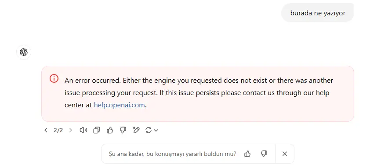Click the "An error occurred" message text
This screenshot has height=166, width=381.
pos(199,93)
